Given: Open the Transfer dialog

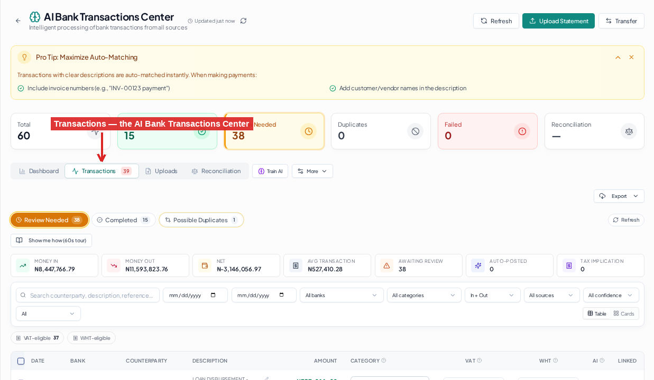Looking at the screenshot, I should tap(621, 21).
